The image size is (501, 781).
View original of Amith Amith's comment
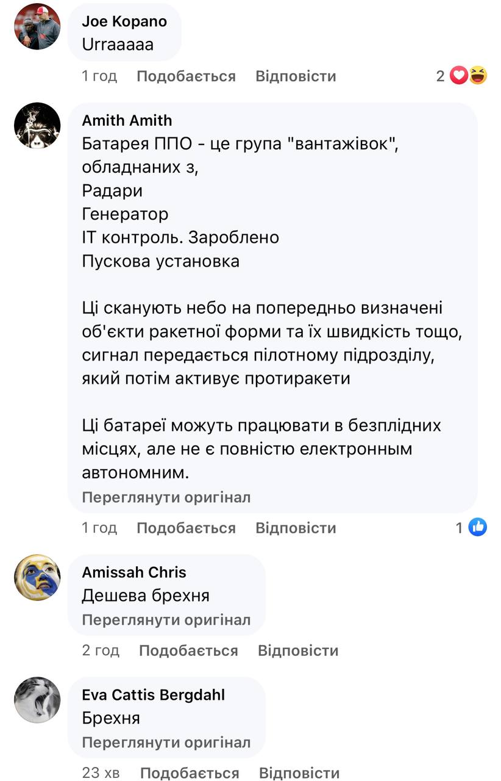(166, 497)
